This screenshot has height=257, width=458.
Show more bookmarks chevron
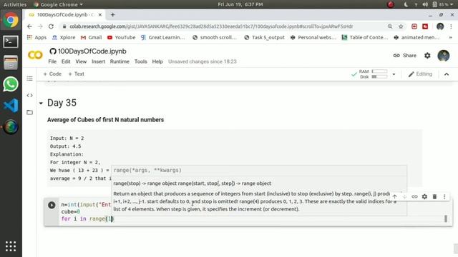click(x=450, y=38)
